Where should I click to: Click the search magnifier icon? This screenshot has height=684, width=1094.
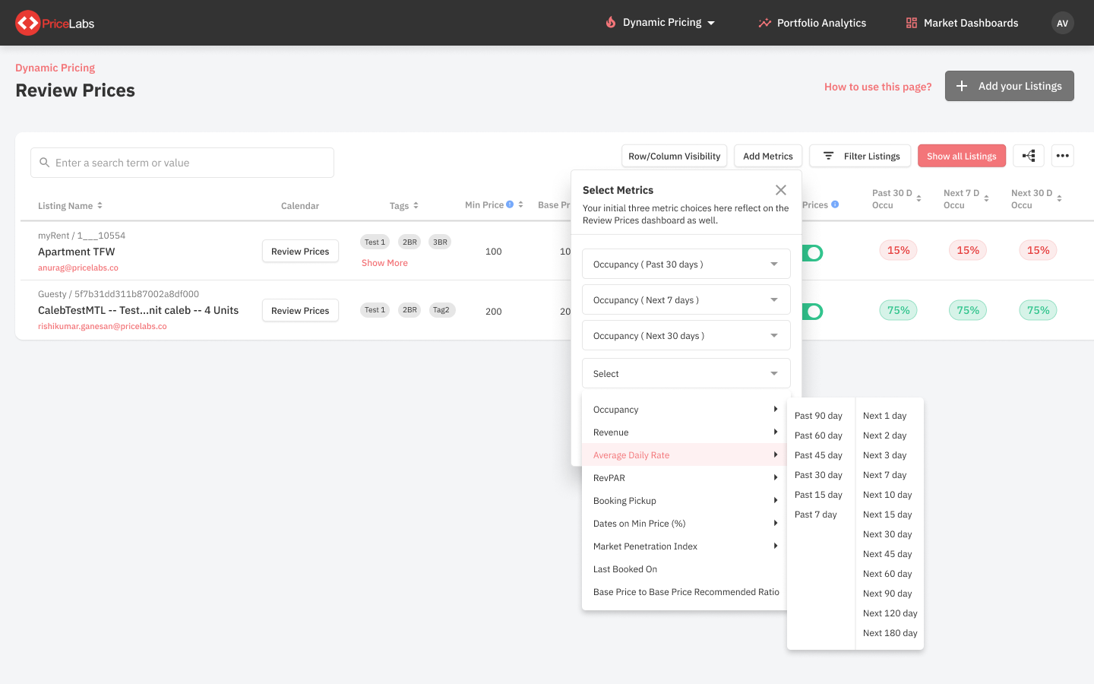(45, 163)
